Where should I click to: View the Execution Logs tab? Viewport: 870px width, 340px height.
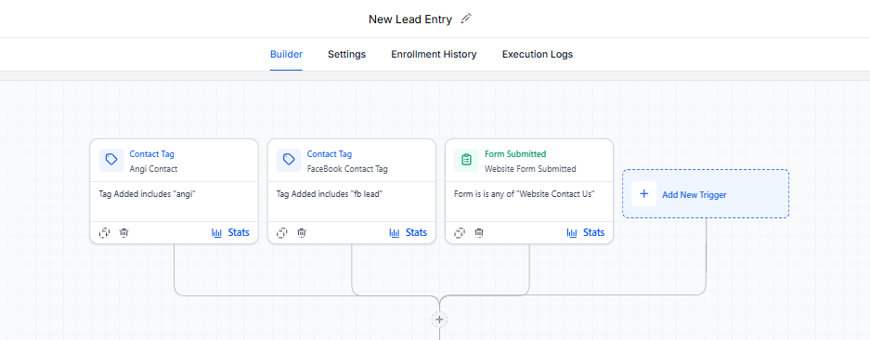tap(538, 55)
